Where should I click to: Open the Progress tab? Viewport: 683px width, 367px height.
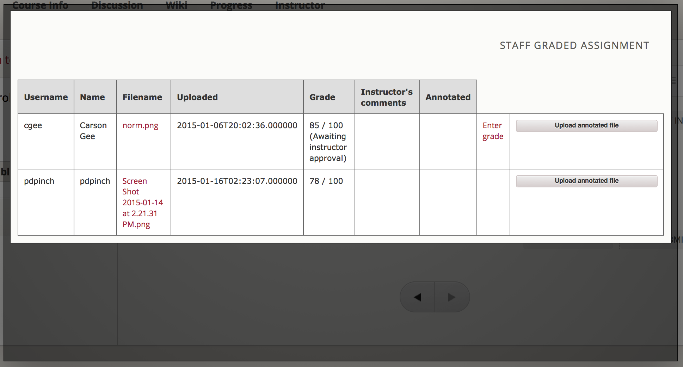tap(231, 5)
